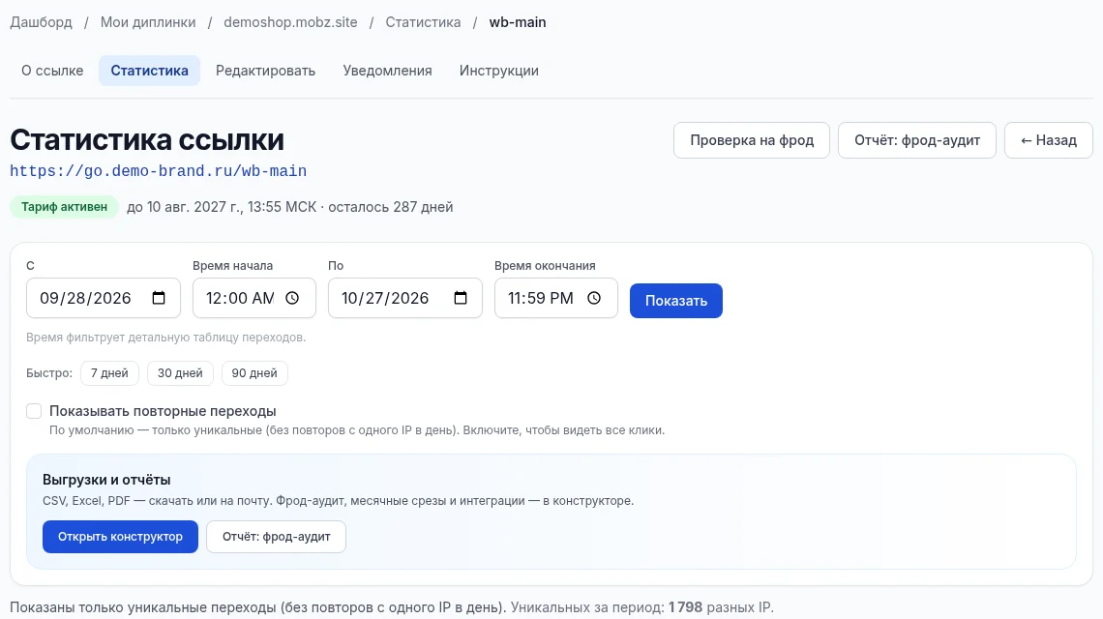This screenshot has width=1103, height=619.
Task: Open clock picker in start time field
Action: click(292, 298)
